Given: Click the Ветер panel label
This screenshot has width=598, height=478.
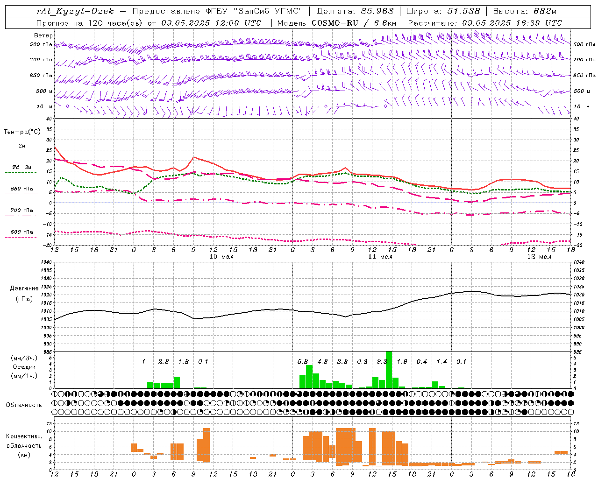Looking at the screenshot, I should (x=43, y=35).
